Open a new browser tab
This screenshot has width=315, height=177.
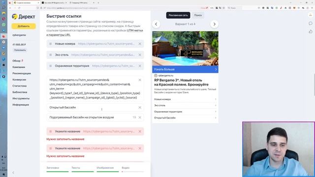[98, 3]
